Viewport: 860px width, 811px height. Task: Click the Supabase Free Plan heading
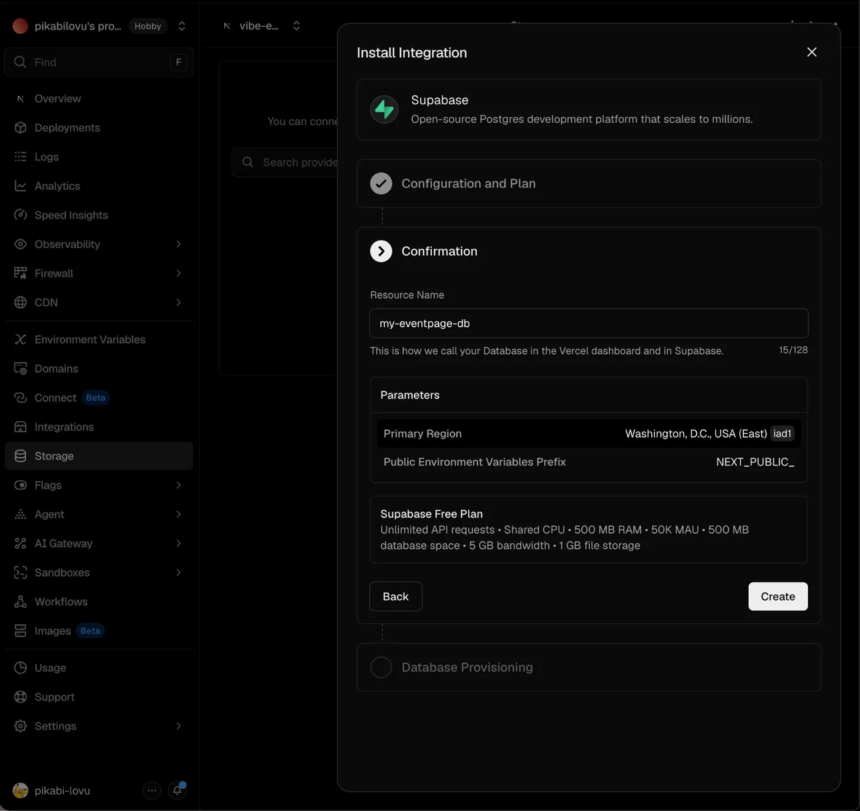coord(431,514)
